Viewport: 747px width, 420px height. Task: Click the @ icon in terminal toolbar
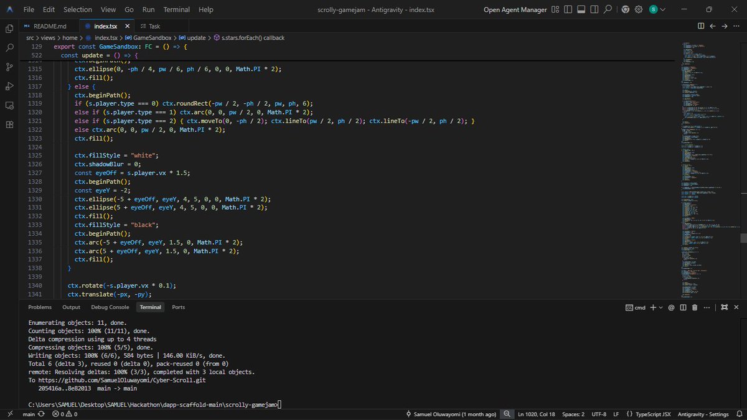[x=671, y=307]
